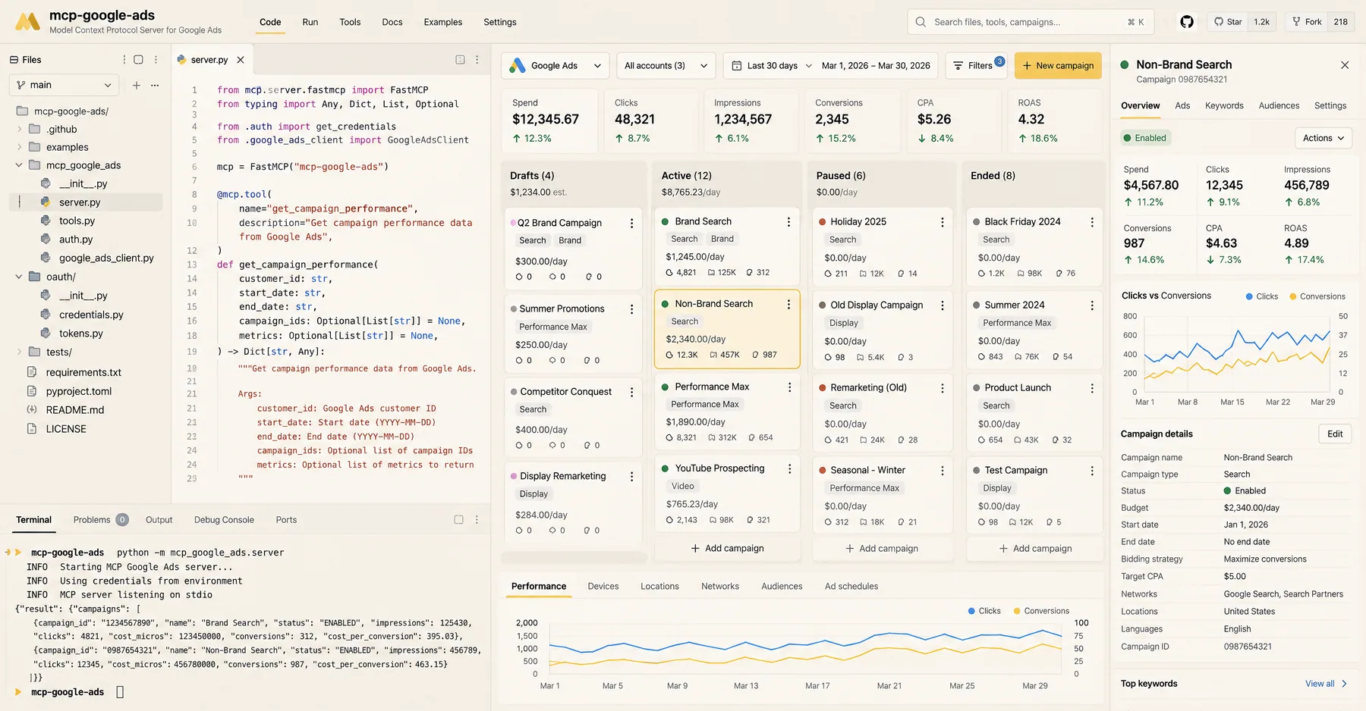Click Add campaign in the Paused column

[882, 548]
